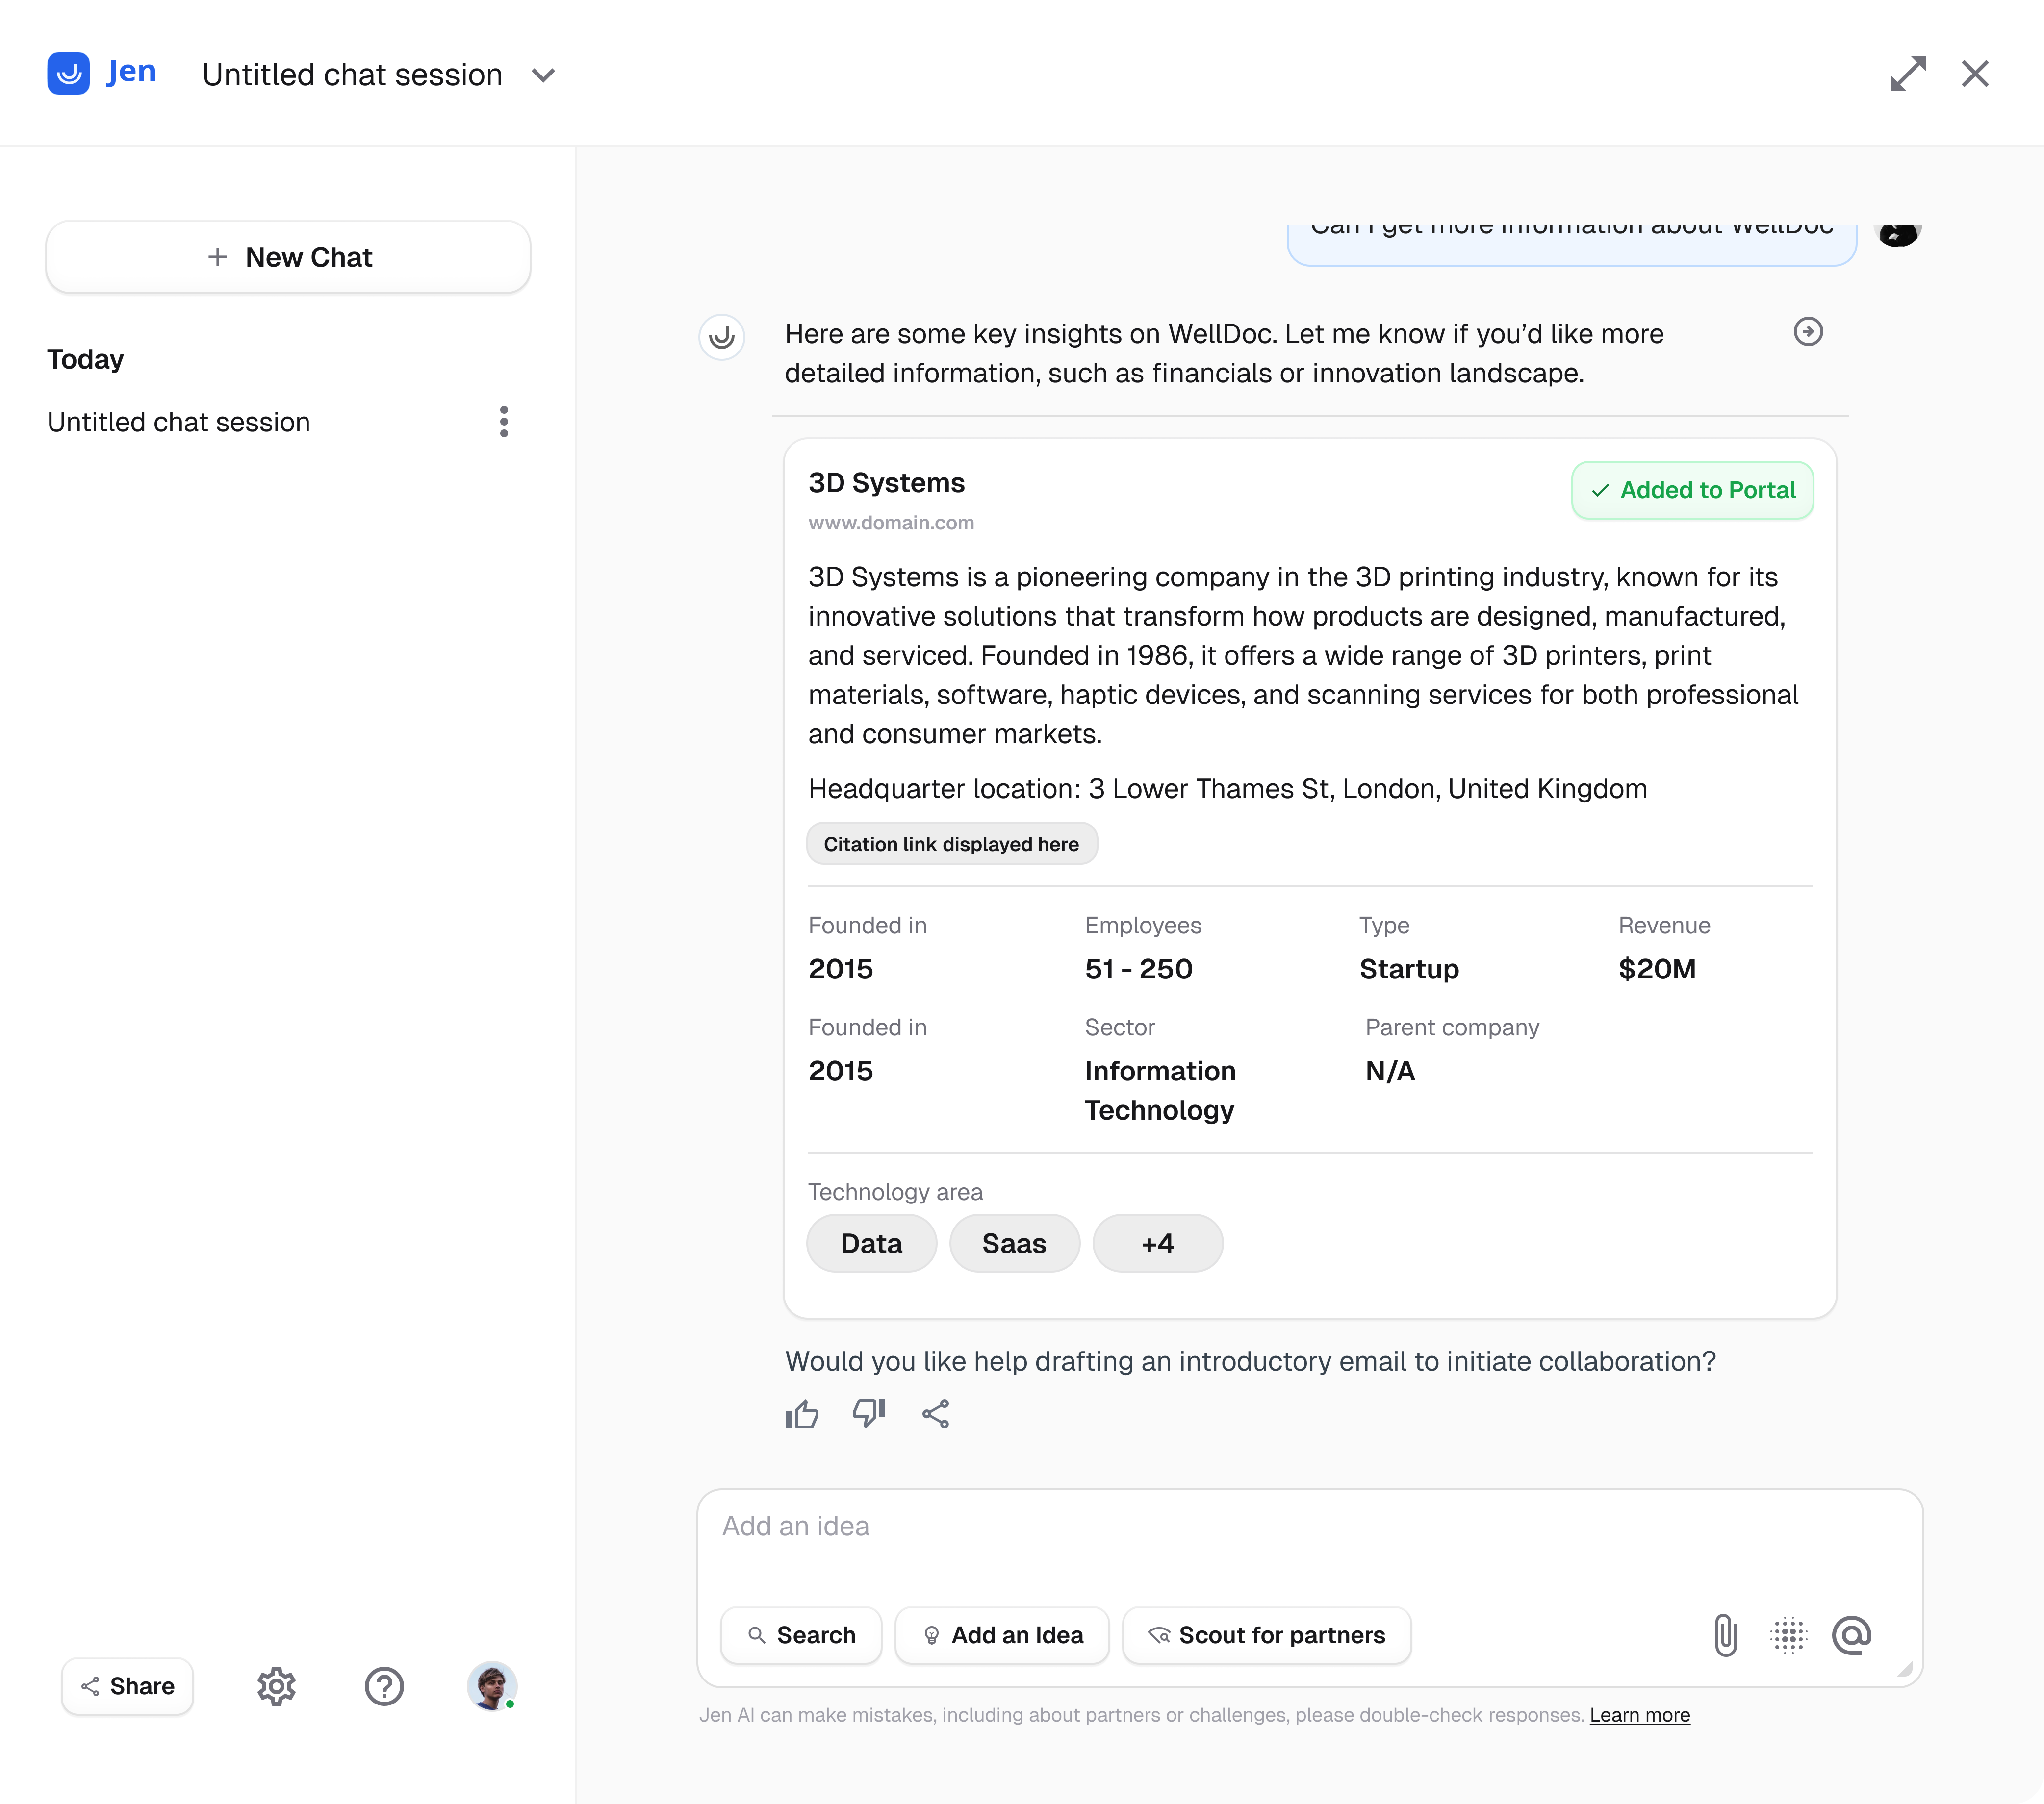The width and height of the screenshot is (2044, 1804).
Task: Click the @ mention icon
Action: [1851, 1635]
